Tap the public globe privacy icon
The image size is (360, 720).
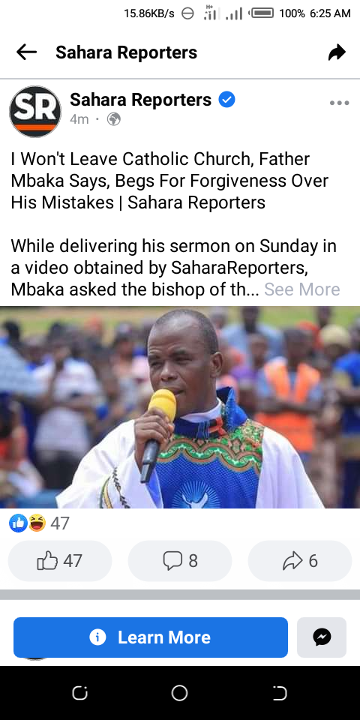tap(113, 119)
